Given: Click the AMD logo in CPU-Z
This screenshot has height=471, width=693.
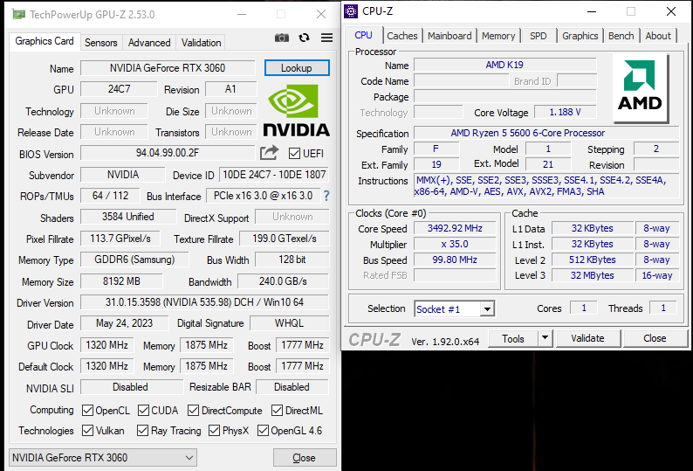Looking at the screenshot, I should click(x=640, y=88).
